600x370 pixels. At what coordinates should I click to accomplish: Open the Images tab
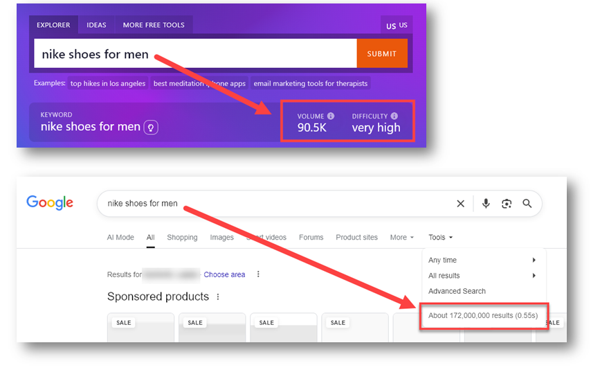[222, 238]
